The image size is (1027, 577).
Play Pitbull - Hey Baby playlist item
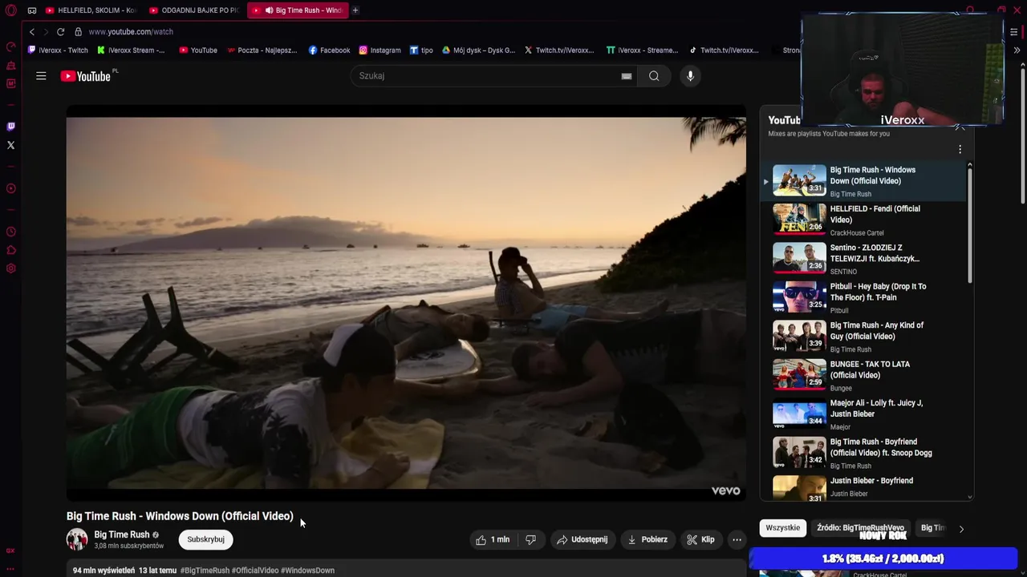pyautogui.click(x=863, y=297)
